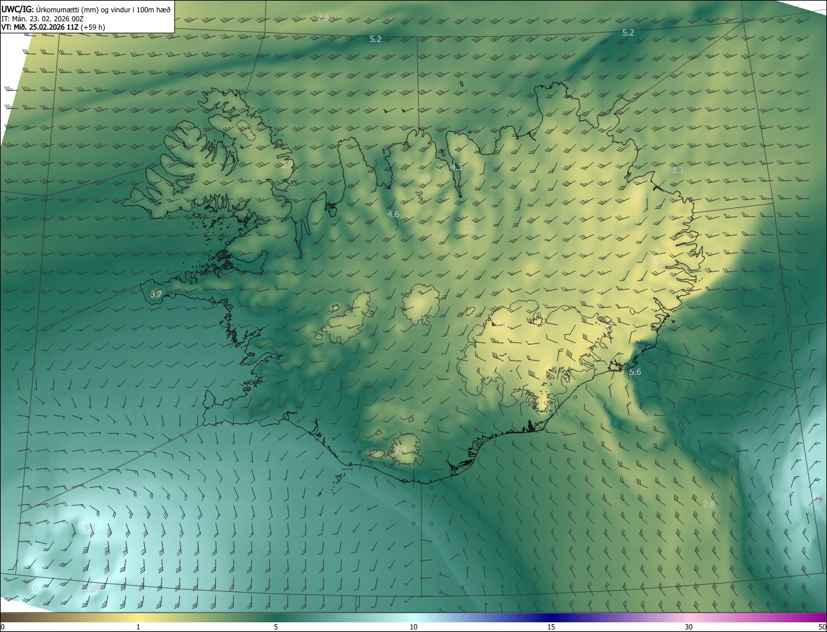Click the 10 tick label on the color scale

pos(413,627)
